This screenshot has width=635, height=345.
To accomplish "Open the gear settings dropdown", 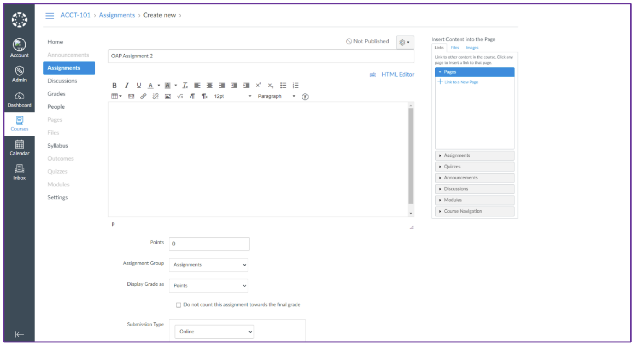I will coord(405,42).
